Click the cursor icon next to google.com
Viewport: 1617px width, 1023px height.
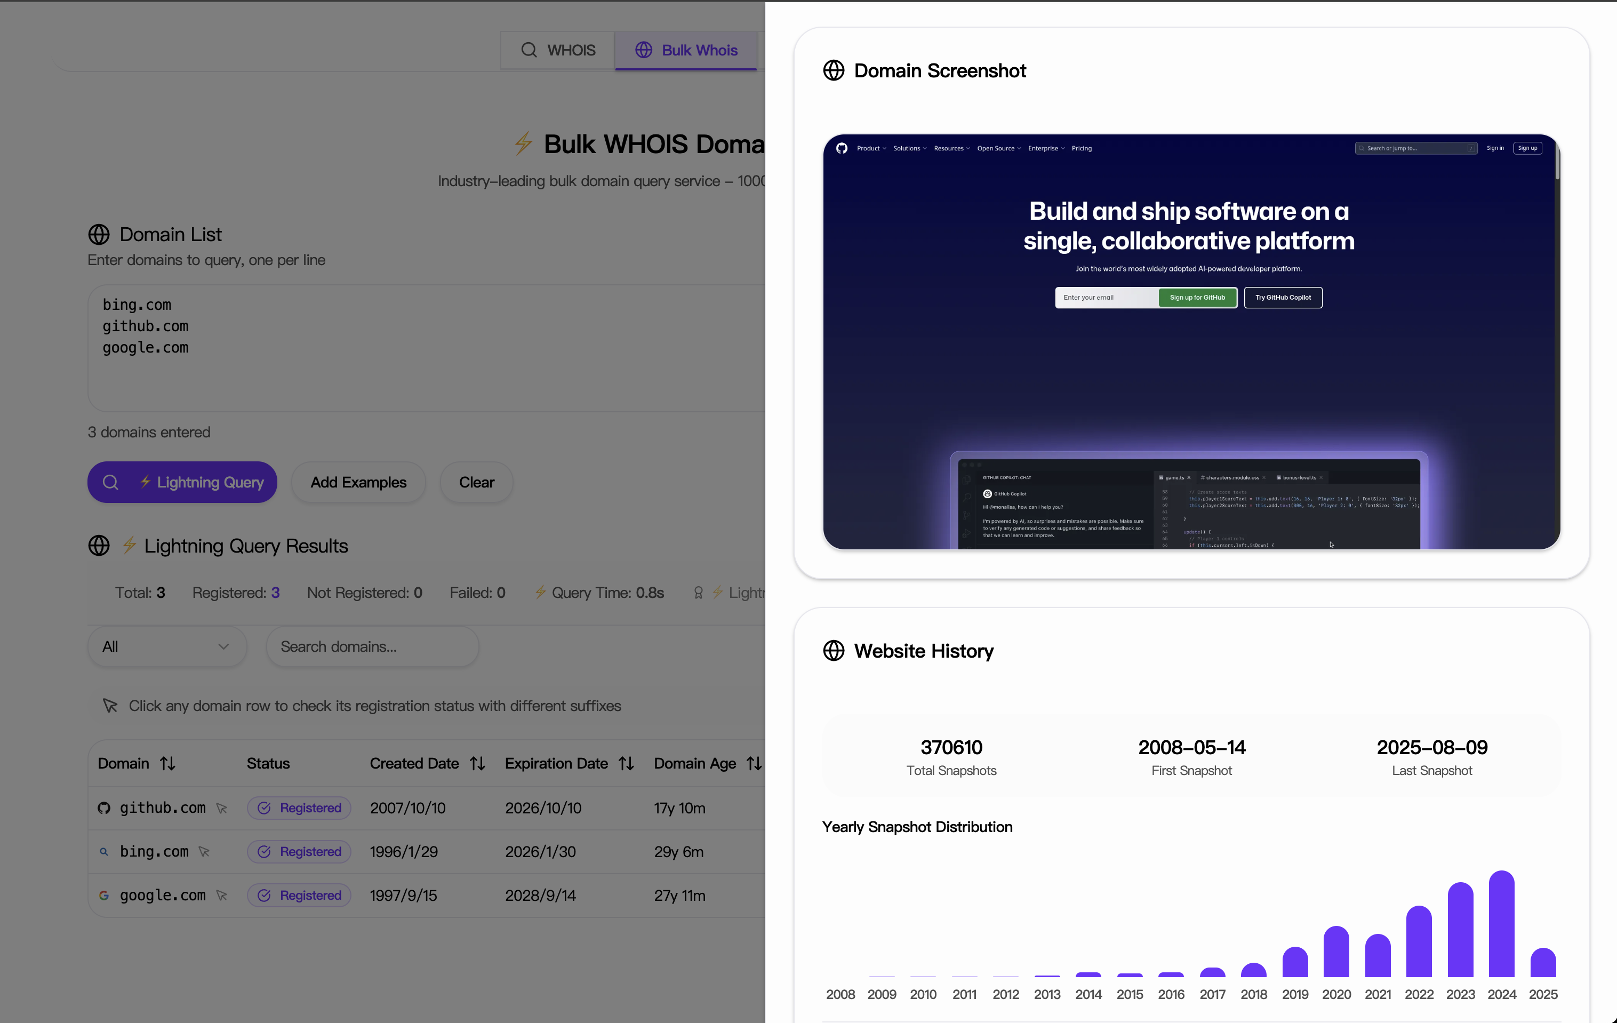pos(222,896)
